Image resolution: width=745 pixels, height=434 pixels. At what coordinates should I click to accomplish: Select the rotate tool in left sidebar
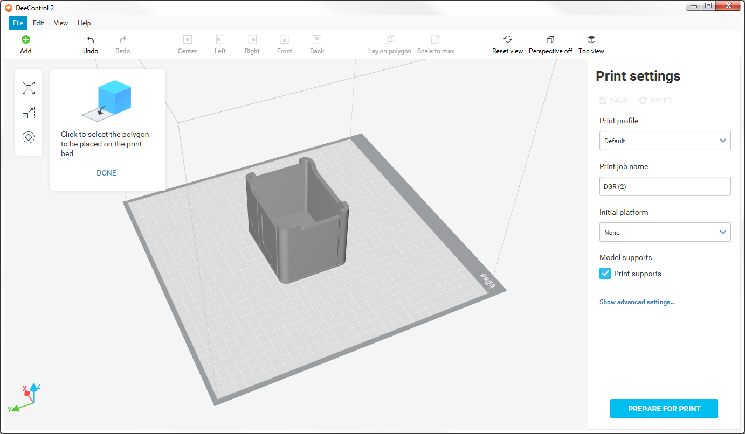tap(29, 137)
